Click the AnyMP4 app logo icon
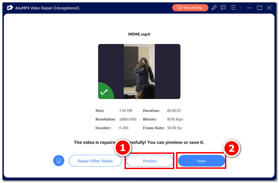This screenshot has height=183, width=279. pos(9,8)
